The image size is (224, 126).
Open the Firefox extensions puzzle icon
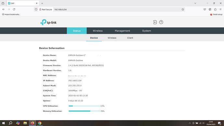coord(215,9)
